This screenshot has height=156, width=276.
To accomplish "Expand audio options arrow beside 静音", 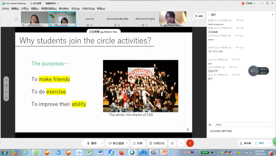I will point(102,143).
